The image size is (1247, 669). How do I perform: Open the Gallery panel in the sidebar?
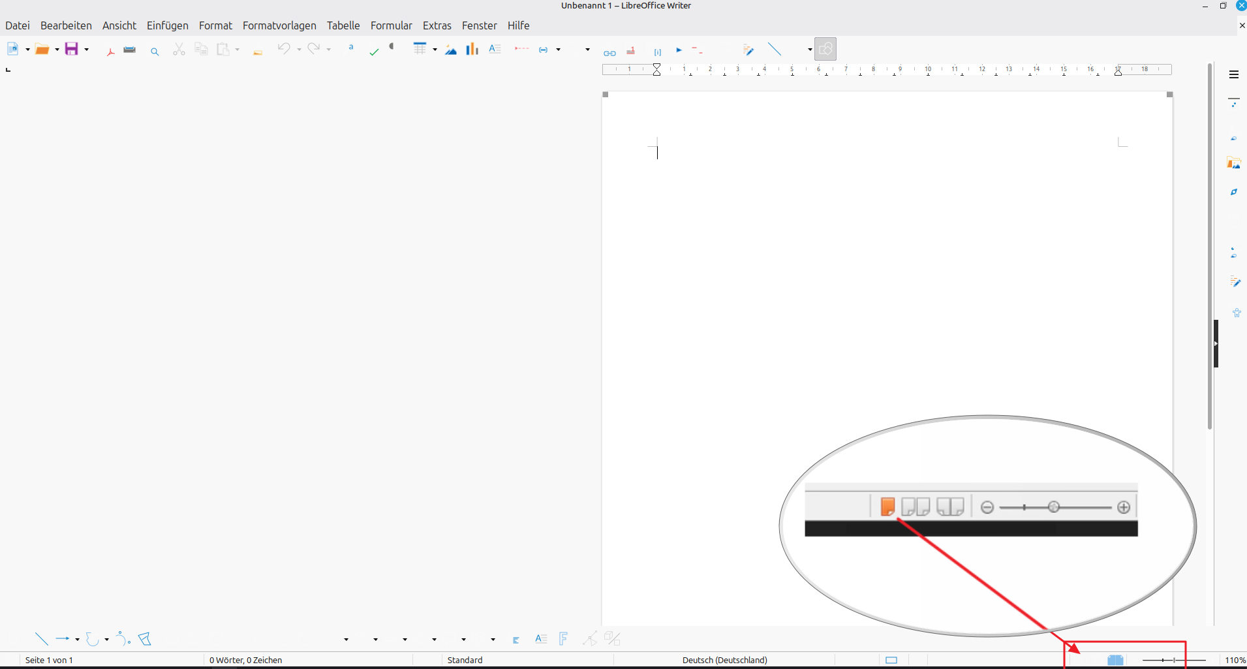point(1234,163)
